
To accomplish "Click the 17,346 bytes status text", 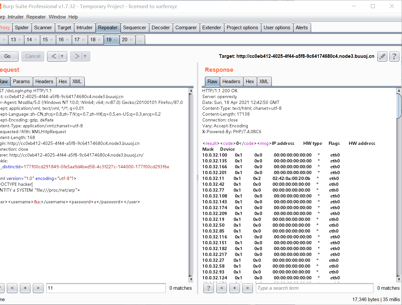I will click(366, 299).
